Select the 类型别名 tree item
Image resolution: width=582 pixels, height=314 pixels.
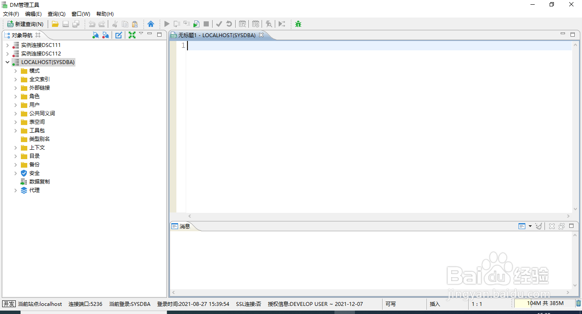tap(40, 139)
